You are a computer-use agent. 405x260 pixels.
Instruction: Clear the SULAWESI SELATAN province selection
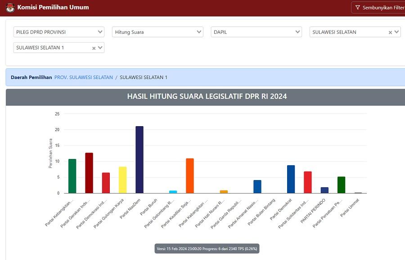pos(390,32)
